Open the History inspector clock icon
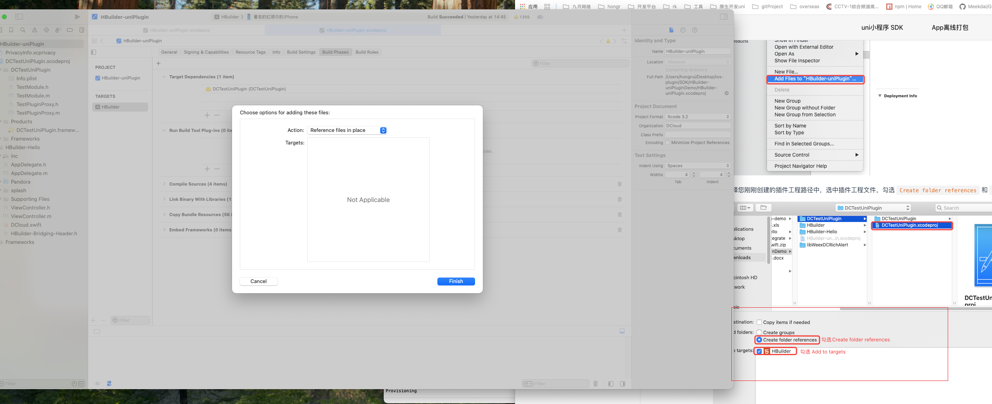 [x=683, y=30]
